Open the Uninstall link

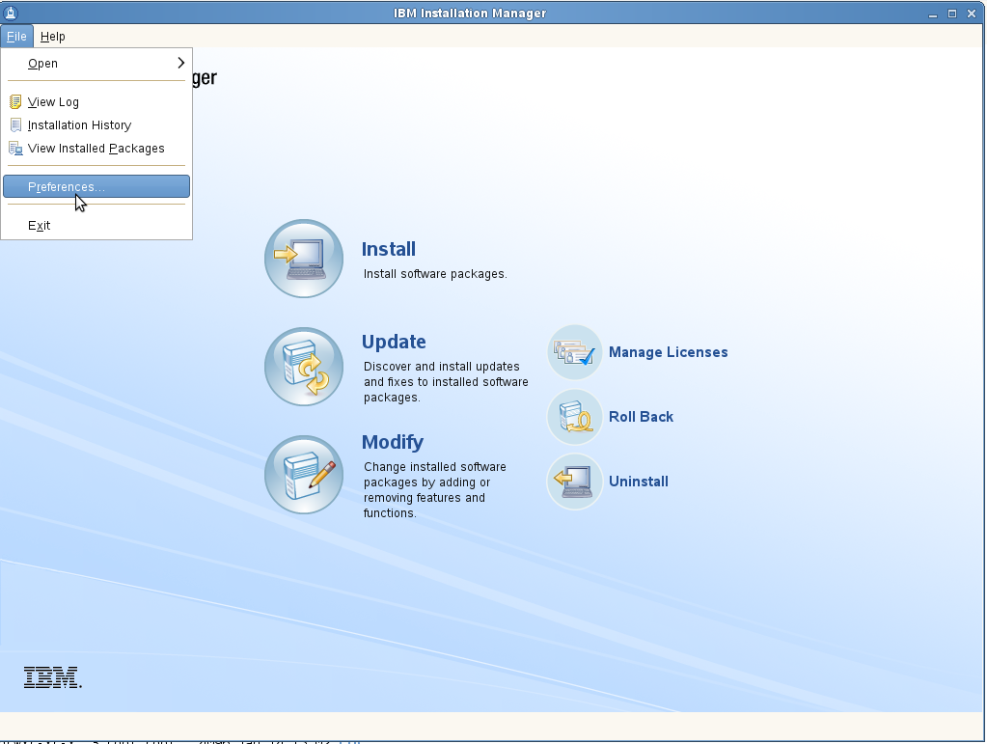639,482
